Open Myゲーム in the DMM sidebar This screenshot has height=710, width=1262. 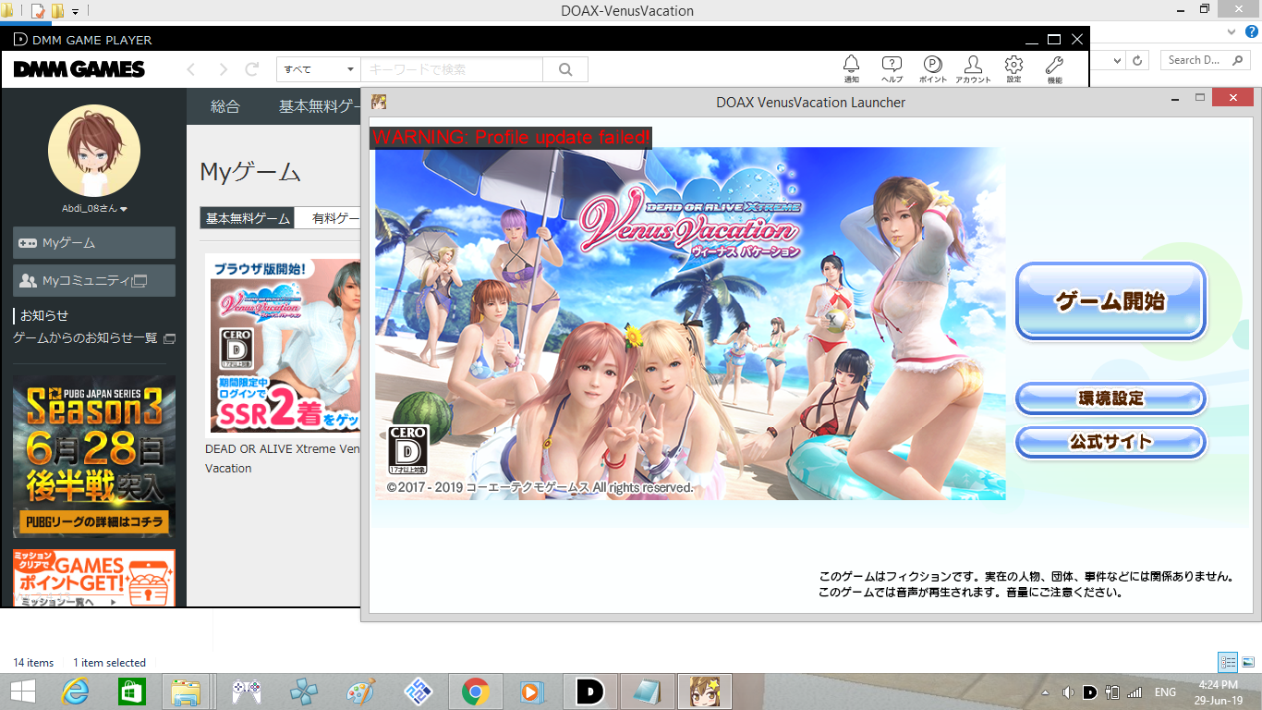point(94,243)
